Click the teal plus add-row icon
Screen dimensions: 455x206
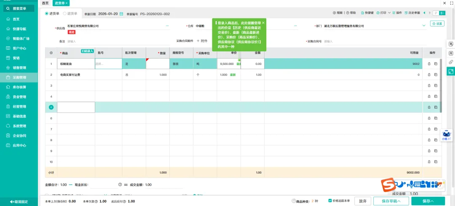pos(51,107)
